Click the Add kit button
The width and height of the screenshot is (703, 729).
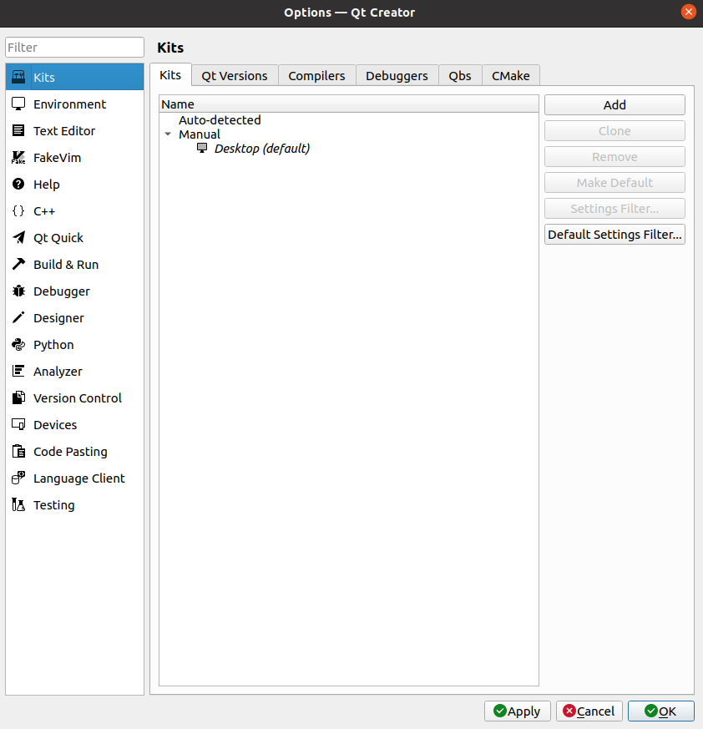pos(614,105)
